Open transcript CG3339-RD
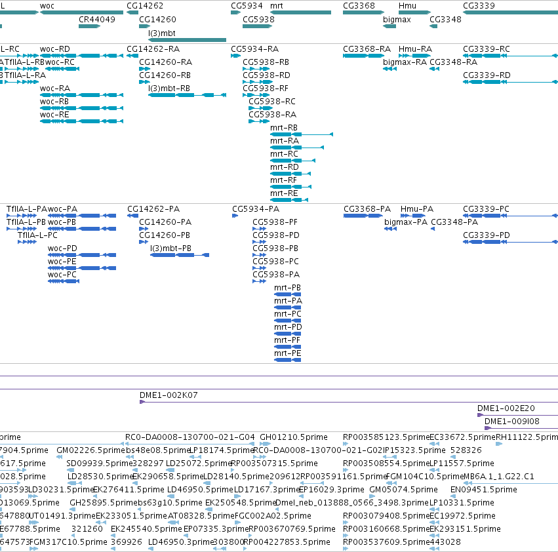The height and width of the screenshot is (552, 558). [487, 75]
